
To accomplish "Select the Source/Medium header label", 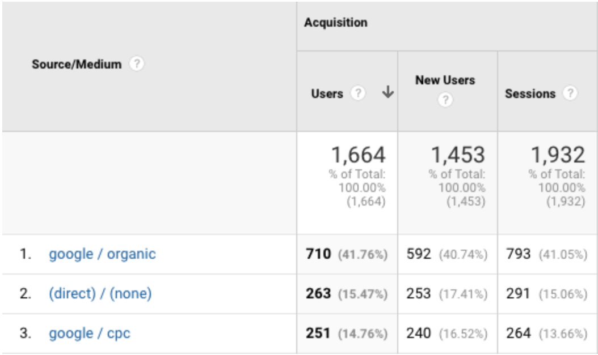I will tap(77, 65).
